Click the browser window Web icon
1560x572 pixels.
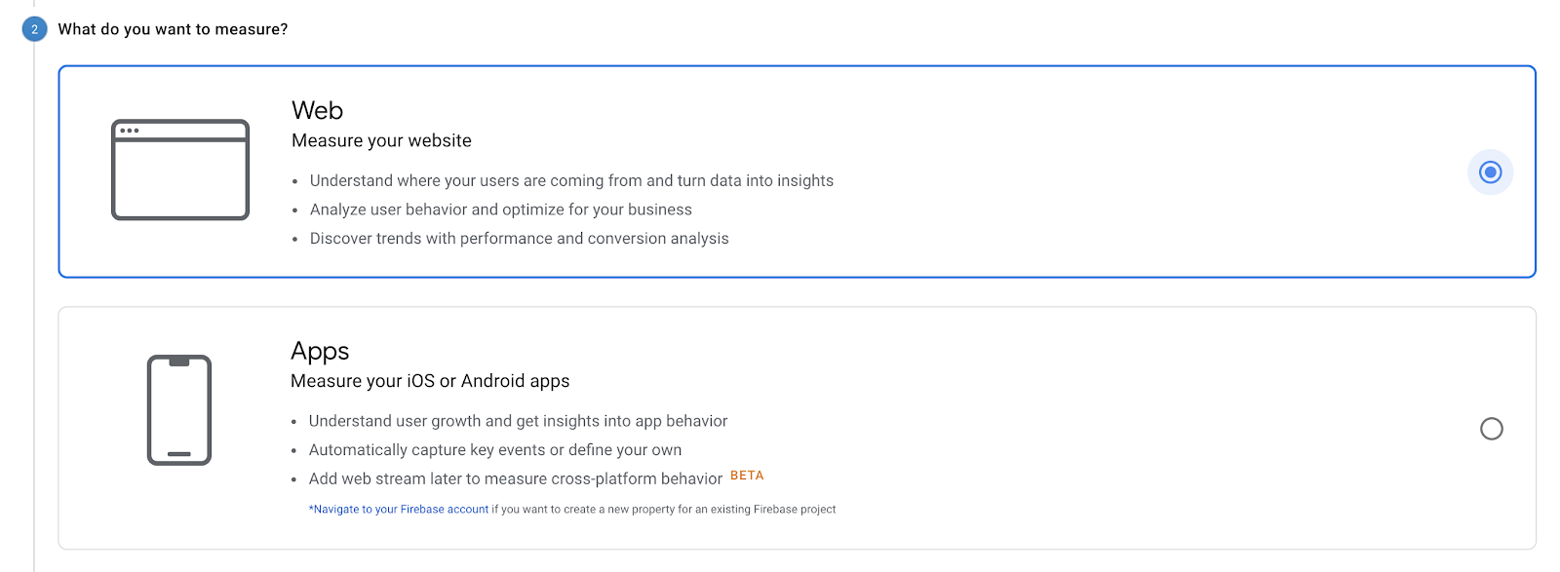[x=180, y=170]
